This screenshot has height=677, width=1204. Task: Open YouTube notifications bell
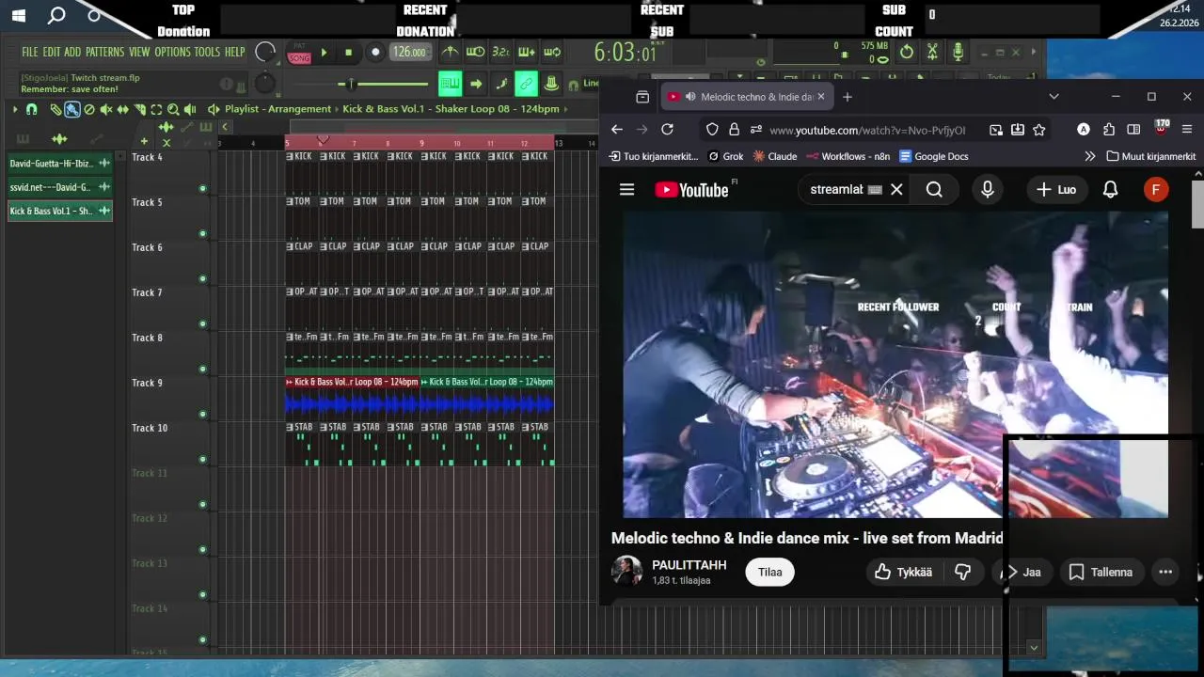pos(1110,189)
